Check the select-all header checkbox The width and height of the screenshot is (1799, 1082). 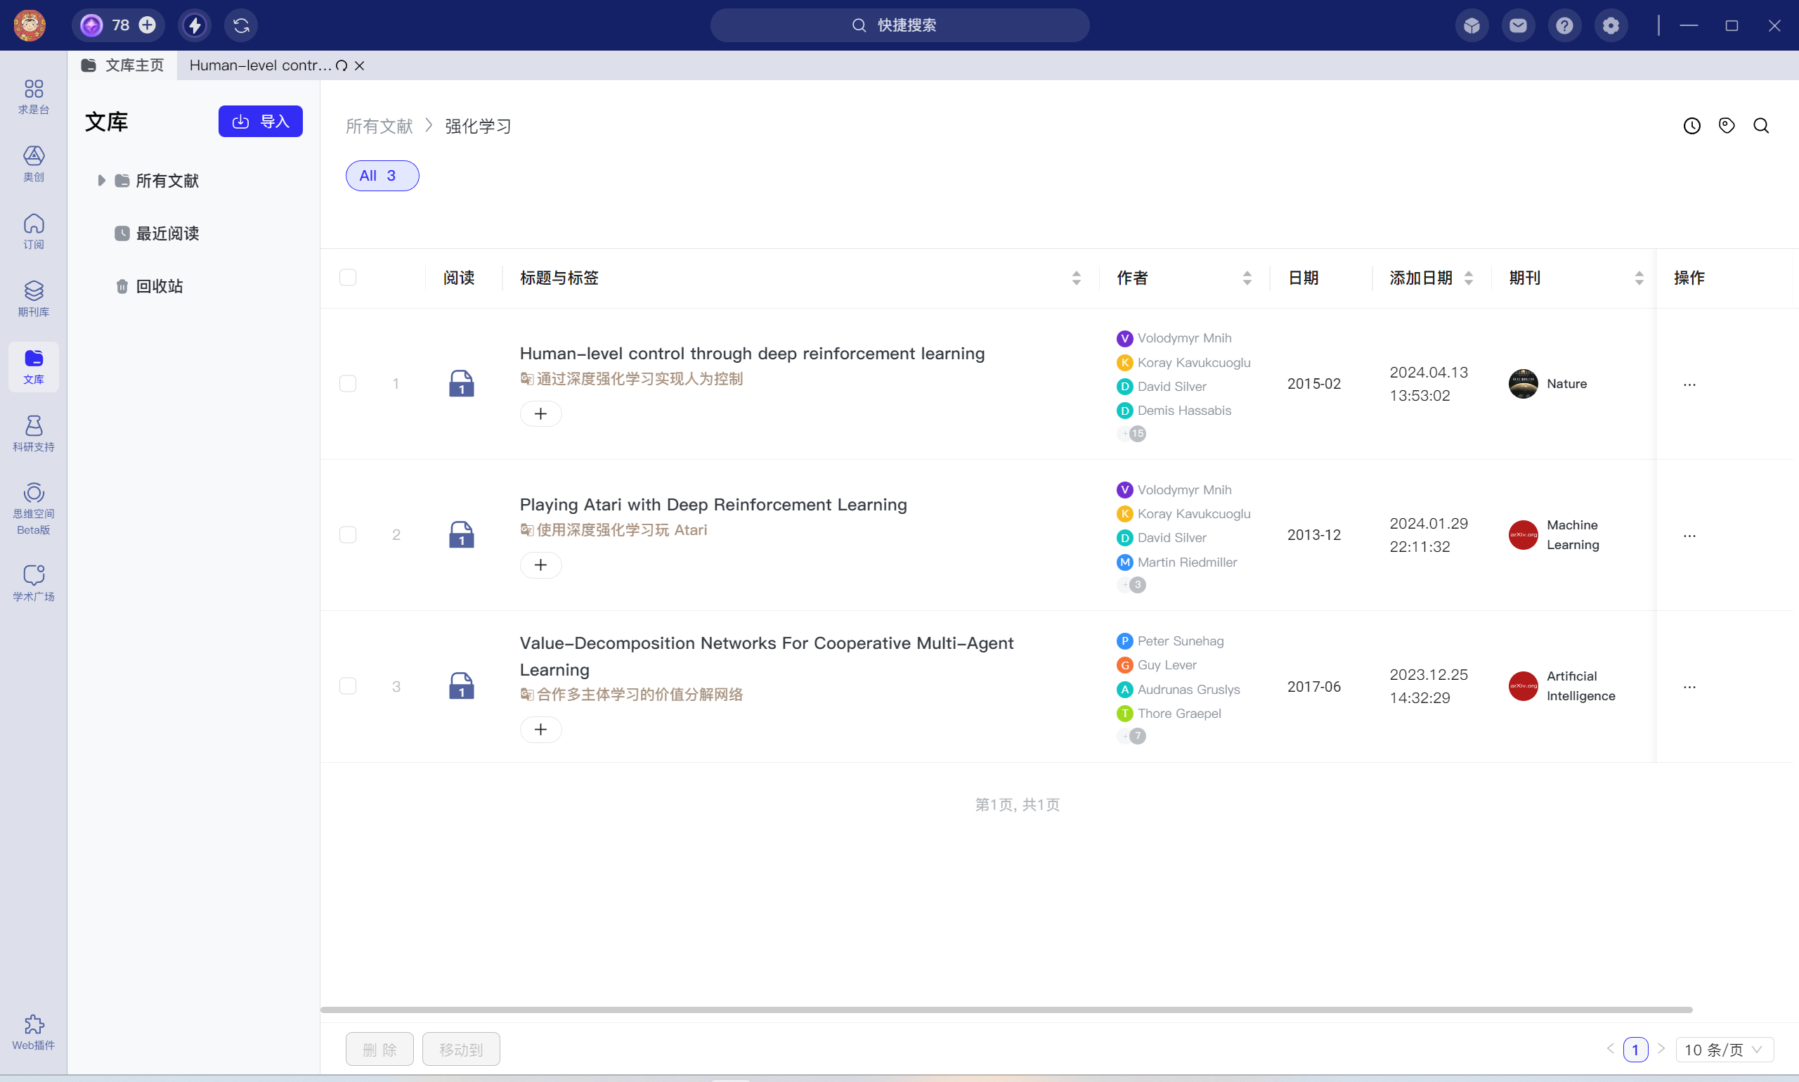point(348,278)
